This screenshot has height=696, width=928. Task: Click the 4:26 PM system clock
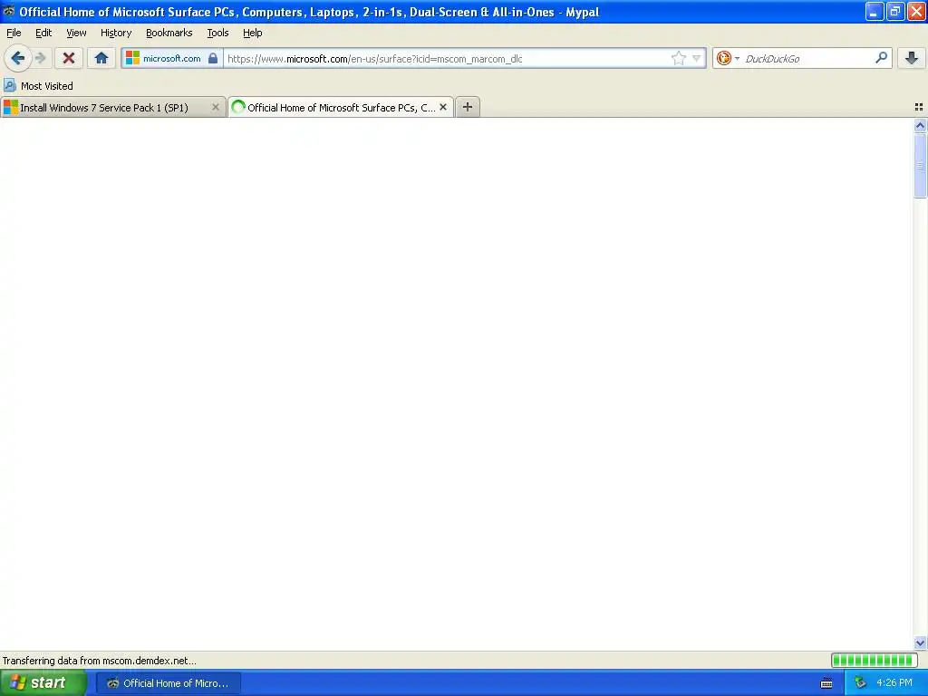(894, 683)
